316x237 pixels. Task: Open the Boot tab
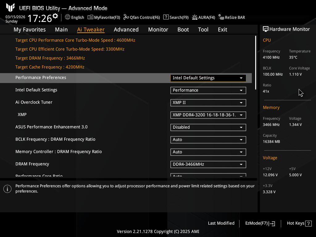[x=183, y=30]
